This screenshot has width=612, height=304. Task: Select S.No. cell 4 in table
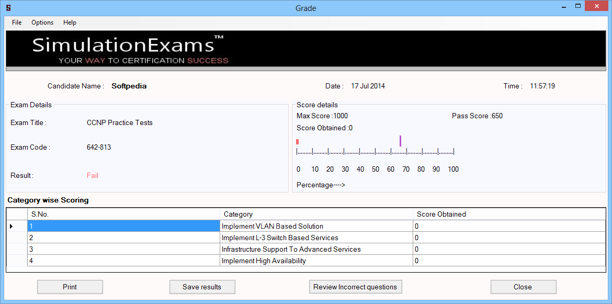[x=124, y=260]
